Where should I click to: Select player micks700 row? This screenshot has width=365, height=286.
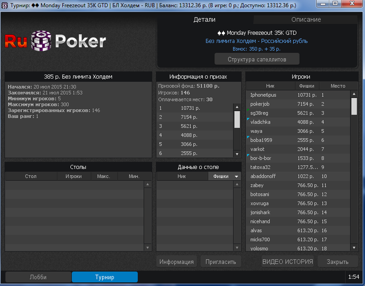298,240
